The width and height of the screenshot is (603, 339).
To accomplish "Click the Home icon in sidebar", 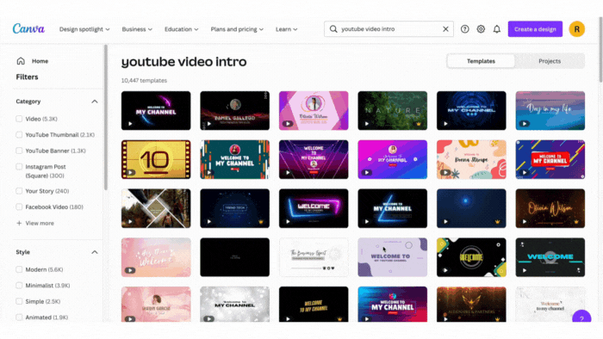I will (x=21, y=61).
